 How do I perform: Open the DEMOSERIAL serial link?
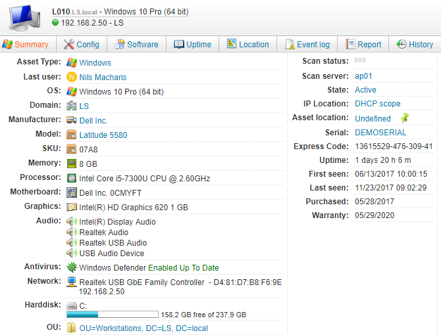click(380, 133)
